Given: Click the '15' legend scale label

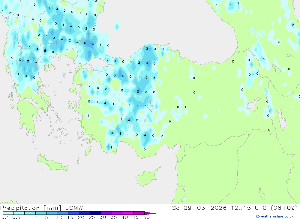Looking at the screenshot, I should coord(70,217).
